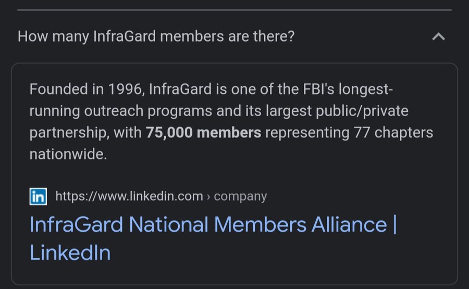Click the word 'partnership' in the answer

[x=69, y=133]
